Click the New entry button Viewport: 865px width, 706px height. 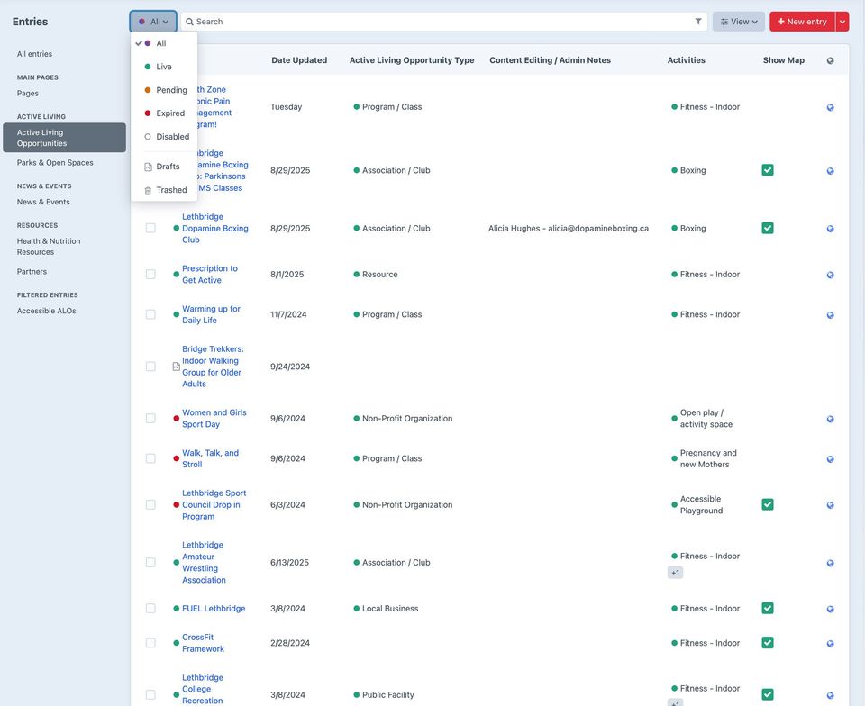click(x=802, y=20)
